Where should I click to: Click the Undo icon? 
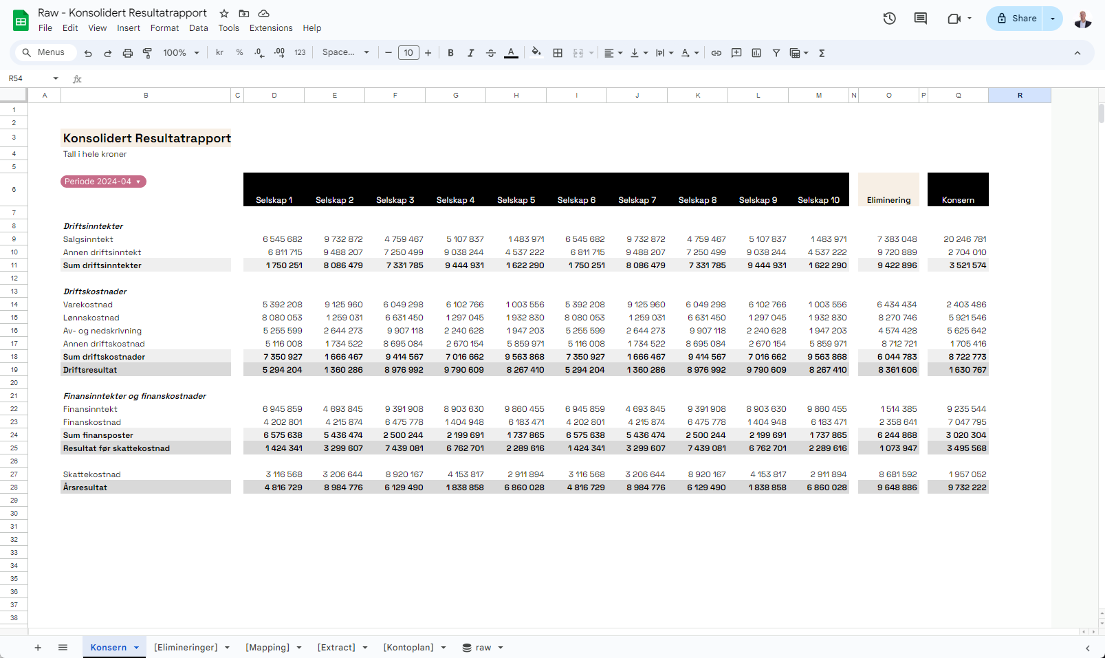tap(88, 53)
